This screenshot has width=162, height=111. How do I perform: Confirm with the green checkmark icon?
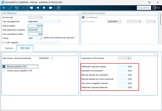[x=10, y=8]
